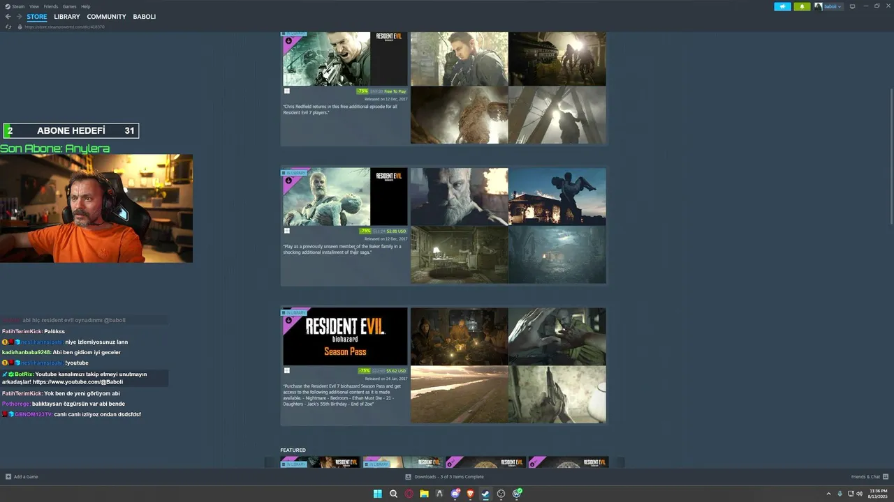Tick the checkbox on the Baker family DLC
The width and height of the screenshot is (894, 502).
pyautogui.click(x=286, y=231)
